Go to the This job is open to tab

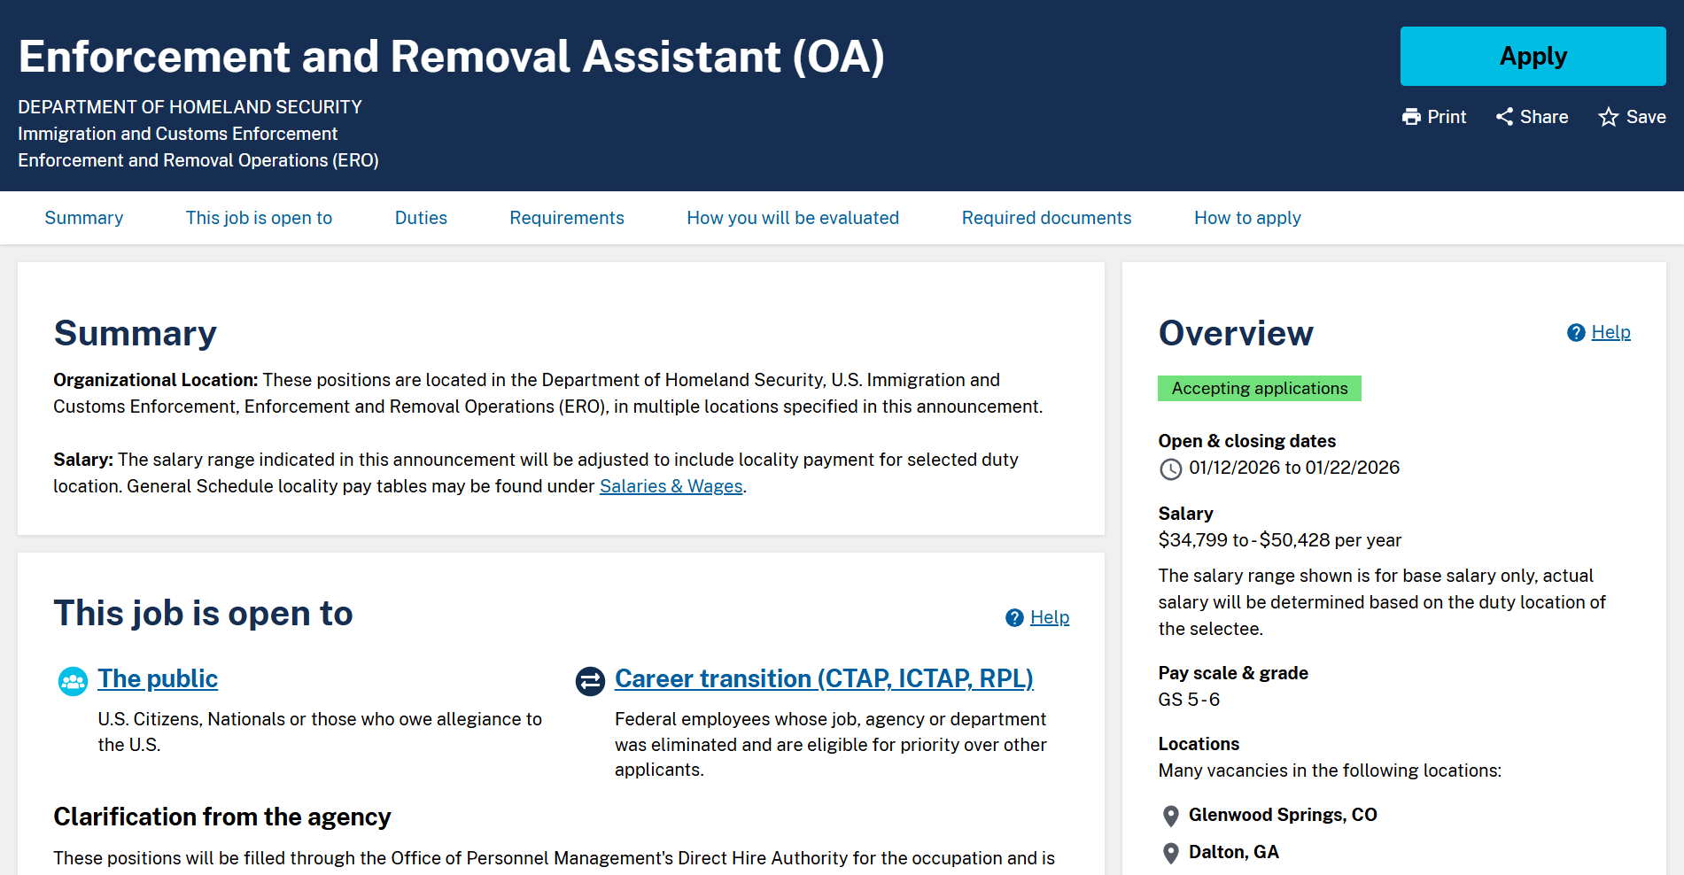259,218
